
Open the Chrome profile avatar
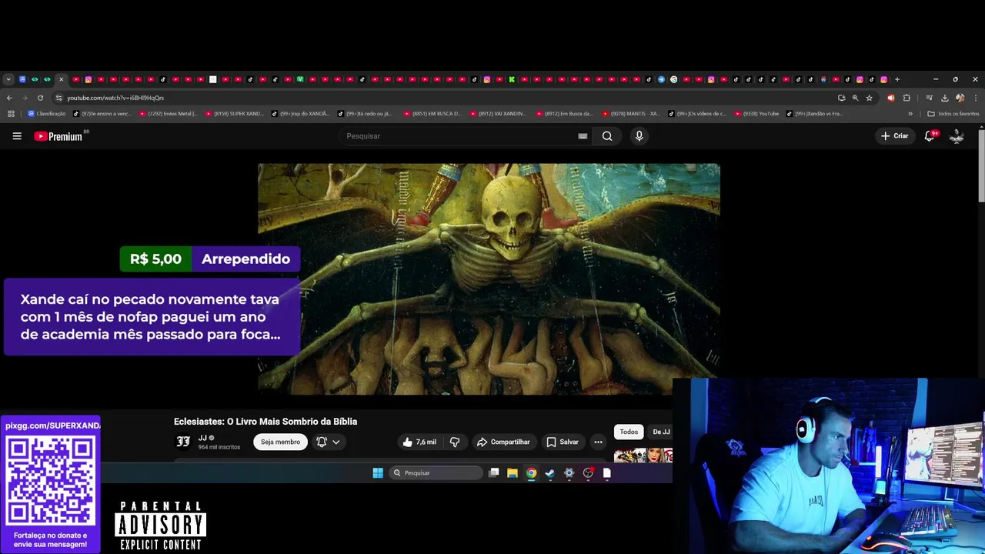pos(960,98)
